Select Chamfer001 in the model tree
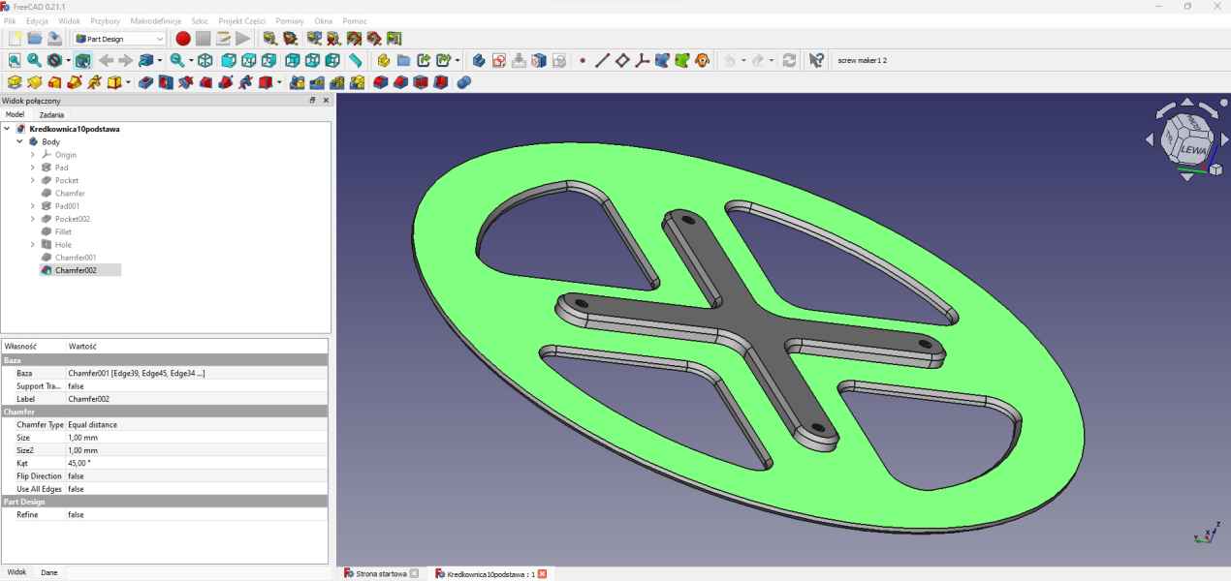 click(x=76, y=258)
